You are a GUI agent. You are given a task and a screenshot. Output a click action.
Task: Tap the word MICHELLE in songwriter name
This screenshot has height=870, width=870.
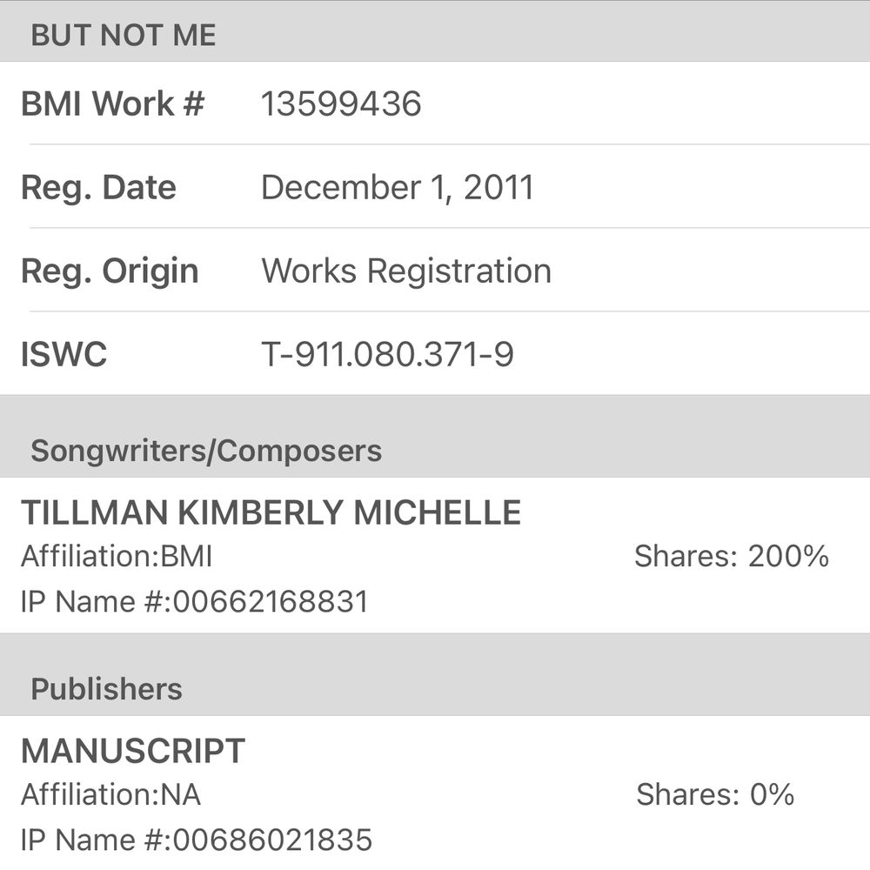[x=437, y=513]
